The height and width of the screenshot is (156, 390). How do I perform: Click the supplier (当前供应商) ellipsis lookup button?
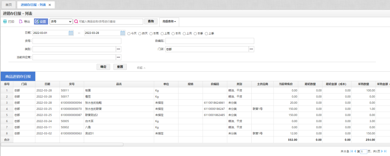click(118, 57)
